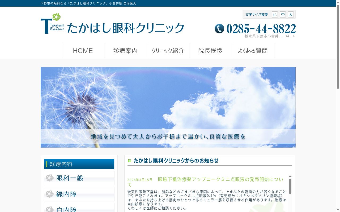This screenshot has height=212, width=340.
Task: Open the 白内障 treatment link
Action: pyautogui.click(x=79, y=208)
